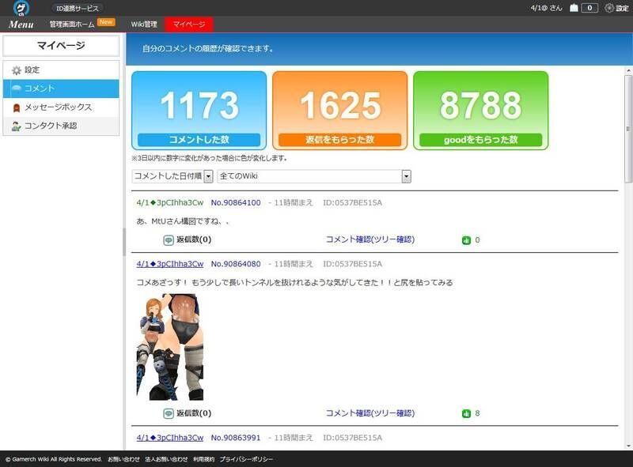Click the mailbox icon beside メッセージボックス
This screenshot has height=467, width=633.
(16, 107)
